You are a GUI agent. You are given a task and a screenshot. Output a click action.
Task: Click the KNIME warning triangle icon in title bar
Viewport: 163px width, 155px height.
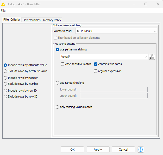point(3,4)
